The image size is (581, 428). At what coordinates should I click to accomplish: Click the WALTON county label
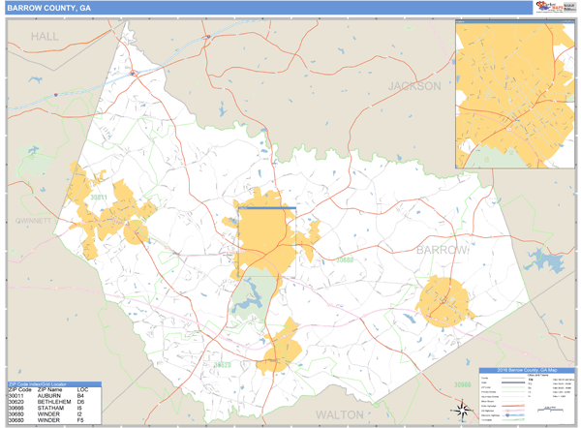tap(340, 414)
